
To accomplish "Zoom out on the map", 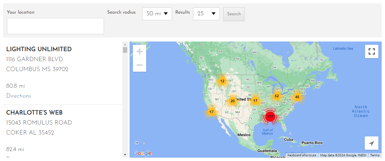I will click(x=140, y=65).
